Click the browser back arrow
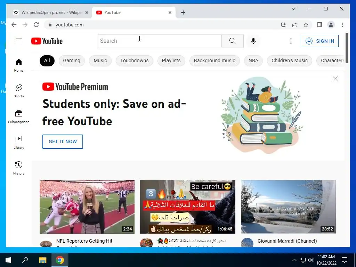The image size is (356, 267). click(x=14, y=25)
